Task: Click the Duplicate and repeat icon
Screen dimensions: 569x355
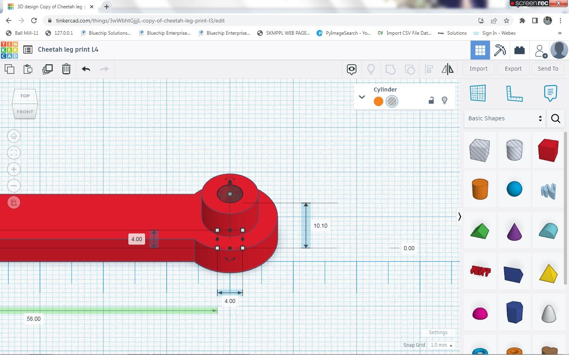Action: click(x=47, y=69)
